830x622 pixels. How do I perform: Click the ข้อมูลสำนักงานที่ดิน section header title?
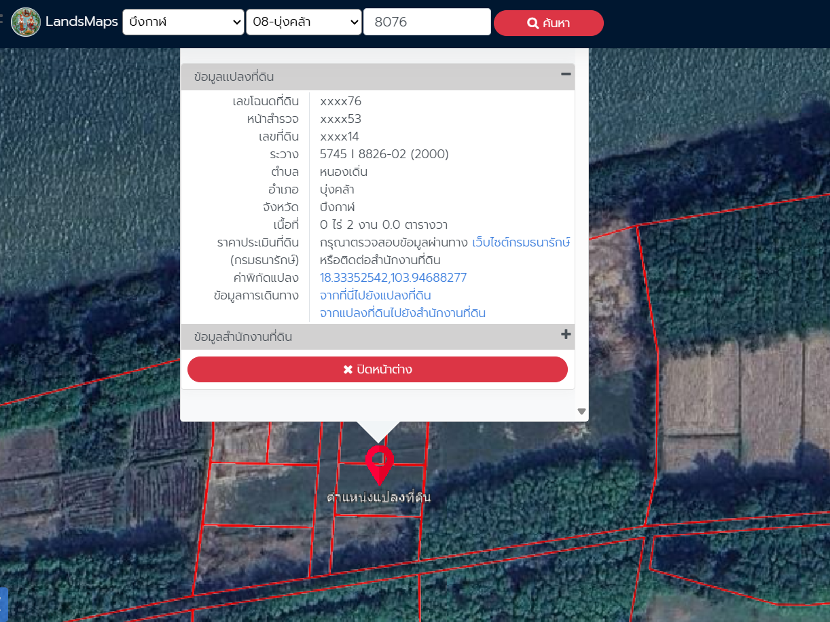pos(243,337)
